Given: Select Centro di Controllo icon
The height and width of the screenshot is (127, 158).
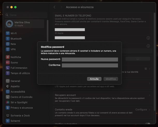Looking at the screenshot, I should coord(8,97).
